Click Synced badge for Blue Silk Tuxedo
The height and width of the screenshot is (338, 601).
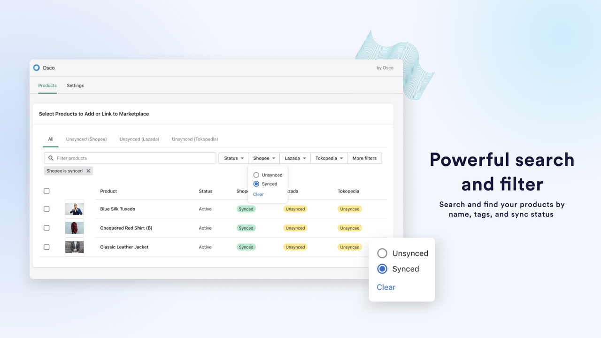[x=246, y=209]
